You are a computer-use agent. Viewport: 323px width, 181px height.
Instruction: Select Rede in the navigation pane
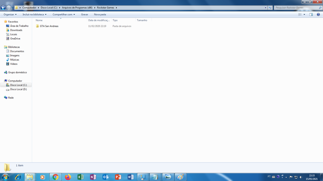click(11, 98)
